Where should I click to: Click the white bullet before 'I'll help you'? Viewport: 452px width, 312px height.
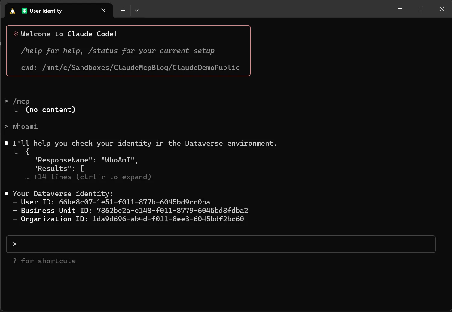6,143
